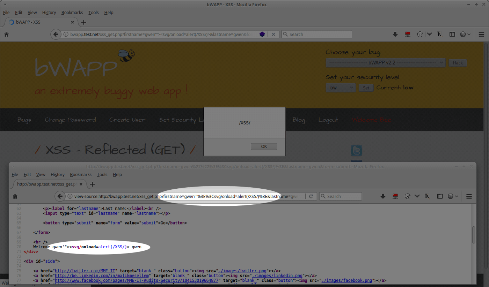Click the Search field in the bWAPP window
This screenshot has width=489, height=287.
(316, 34)
